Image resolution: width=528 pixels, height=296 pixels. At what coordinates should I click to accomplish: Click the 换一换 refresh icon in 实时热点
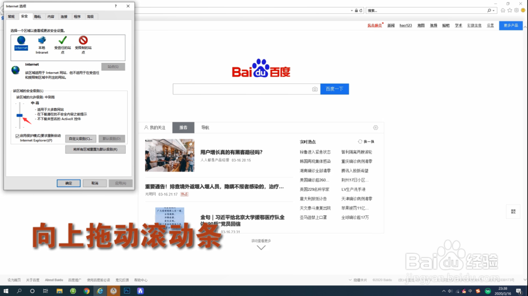tap(360, 141)
